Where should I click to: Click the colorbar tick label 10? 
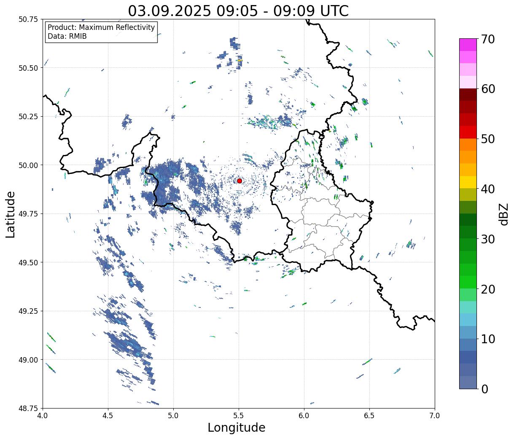point(488,339)
